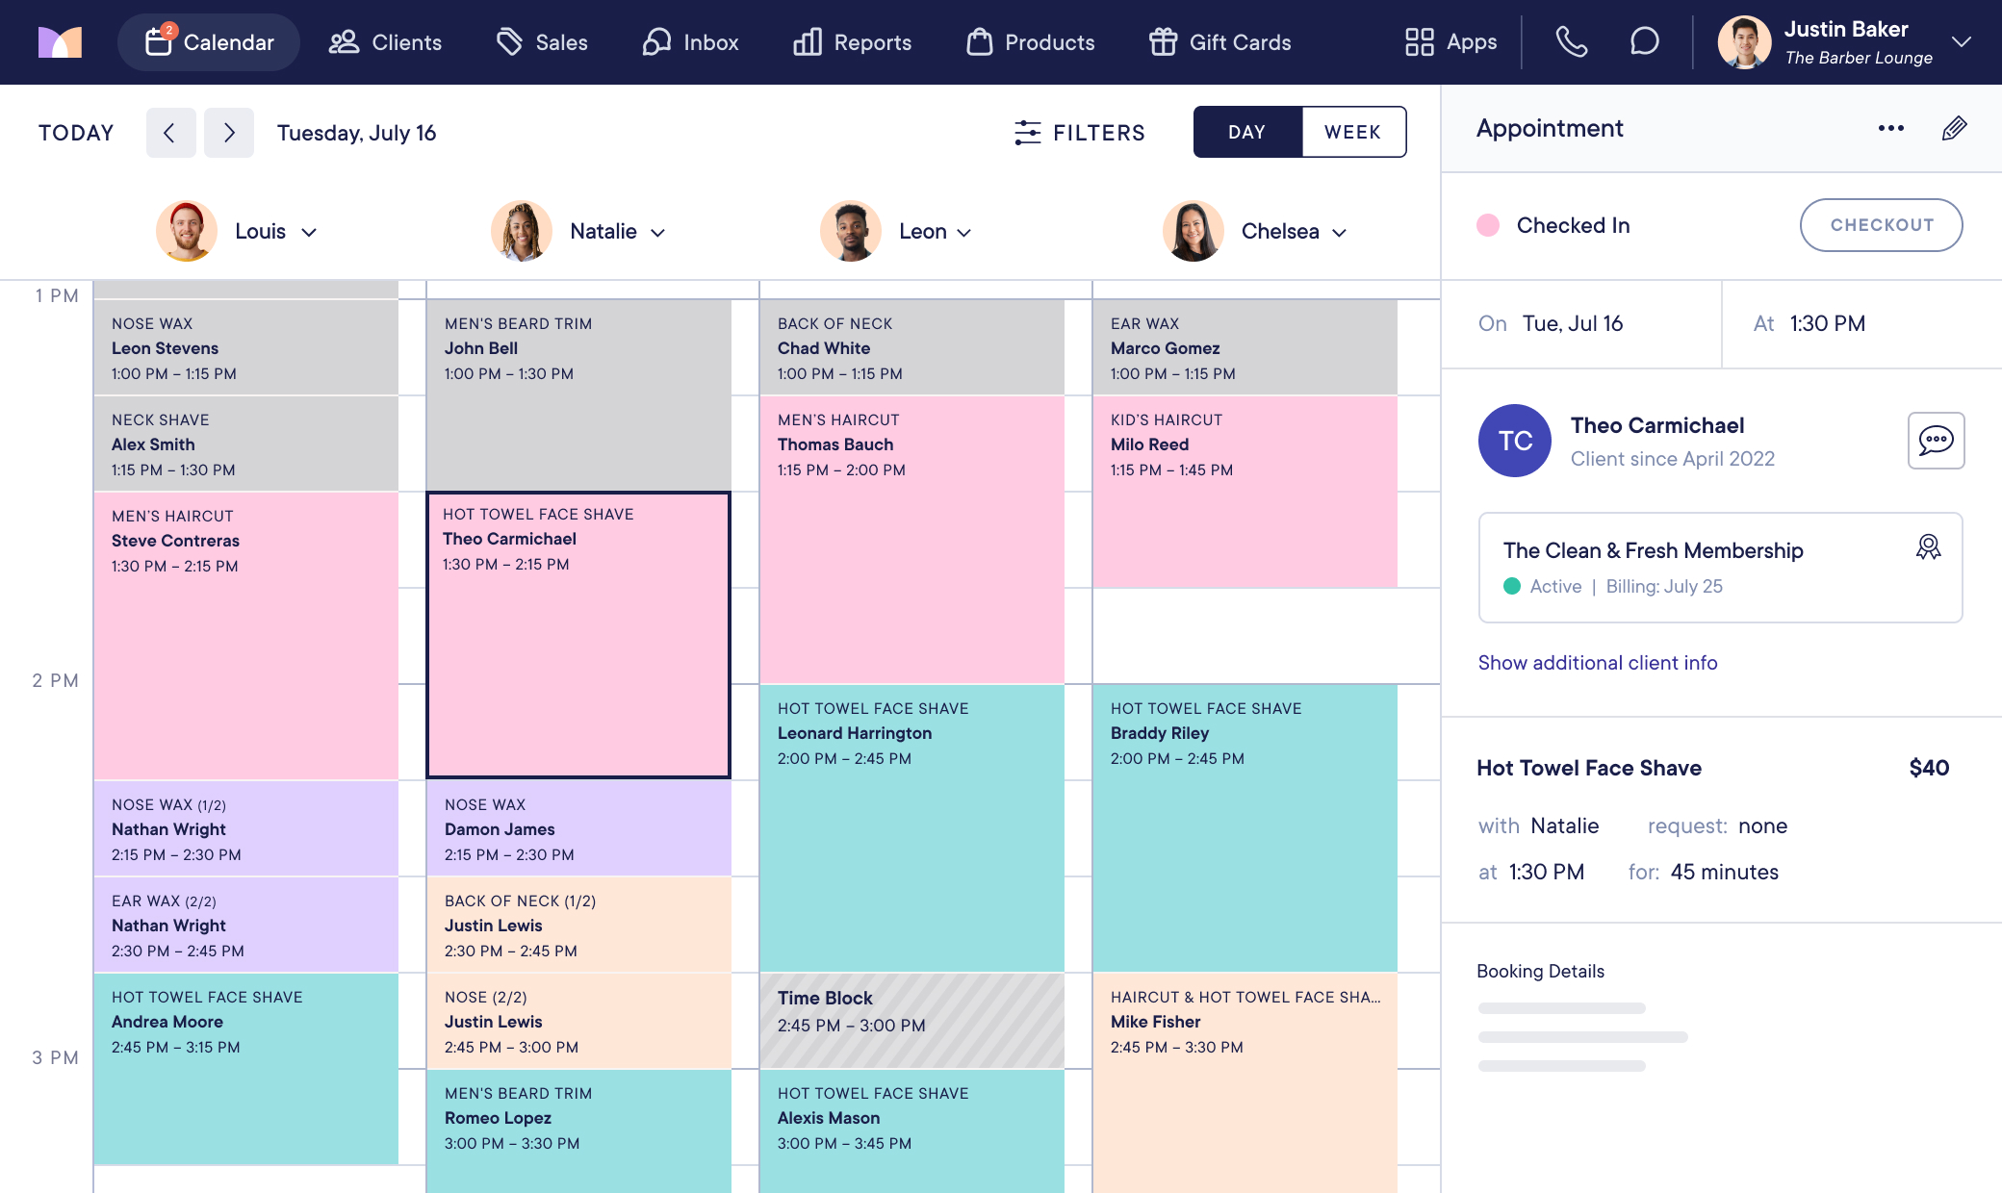
Task: Go to next day arrow
Action: click(229, 133)
